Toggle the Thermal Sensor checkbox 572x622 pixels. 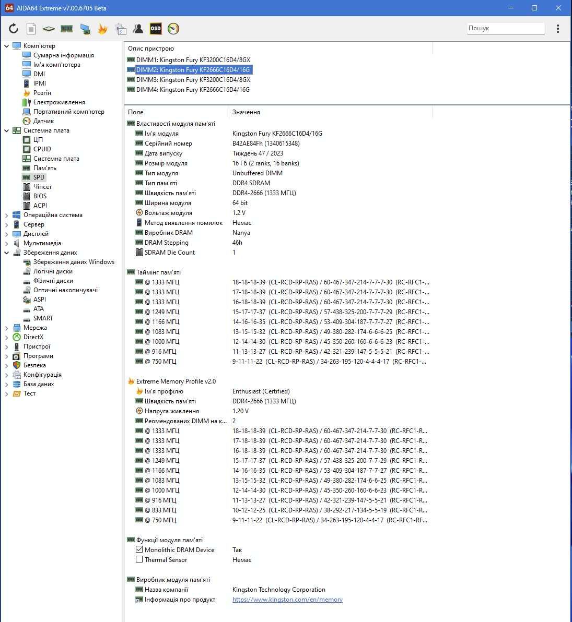pos(139,559)
